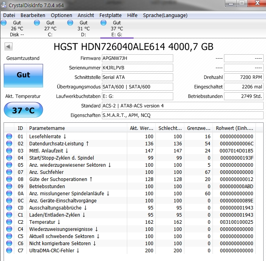Open the Festplatte menu
266x261 pixels.
[x=111, y=15]
